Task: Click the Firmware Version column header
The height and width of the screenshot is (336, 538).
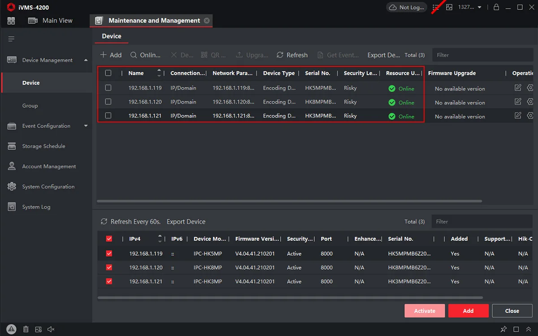Action: (257, 239)
